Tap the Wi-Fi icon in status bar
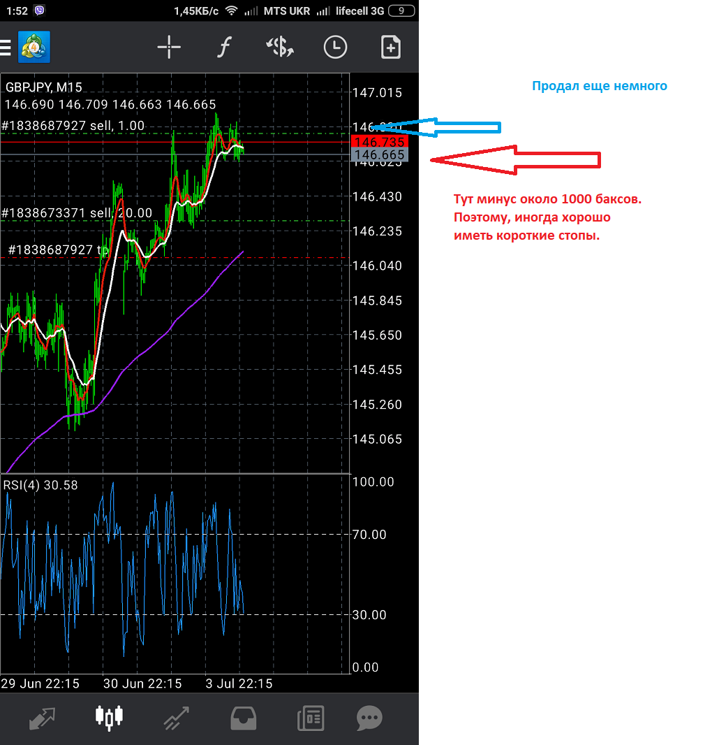 click(231, 10)
